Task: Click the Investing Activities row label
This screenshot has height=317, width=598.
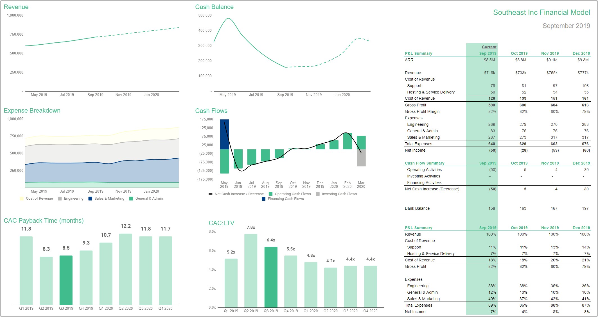Action: click(423, 176)
